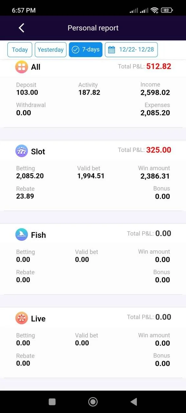The height and width of the screenshot is (413, 186).
Task: Tap the Personal report title
Action: coord(93,28)
